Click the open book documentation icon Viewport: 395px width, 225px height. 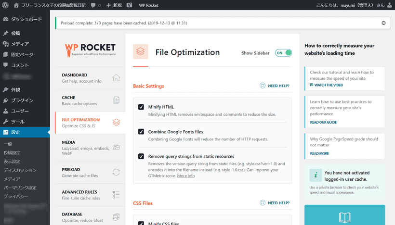[x=344, y=217]
